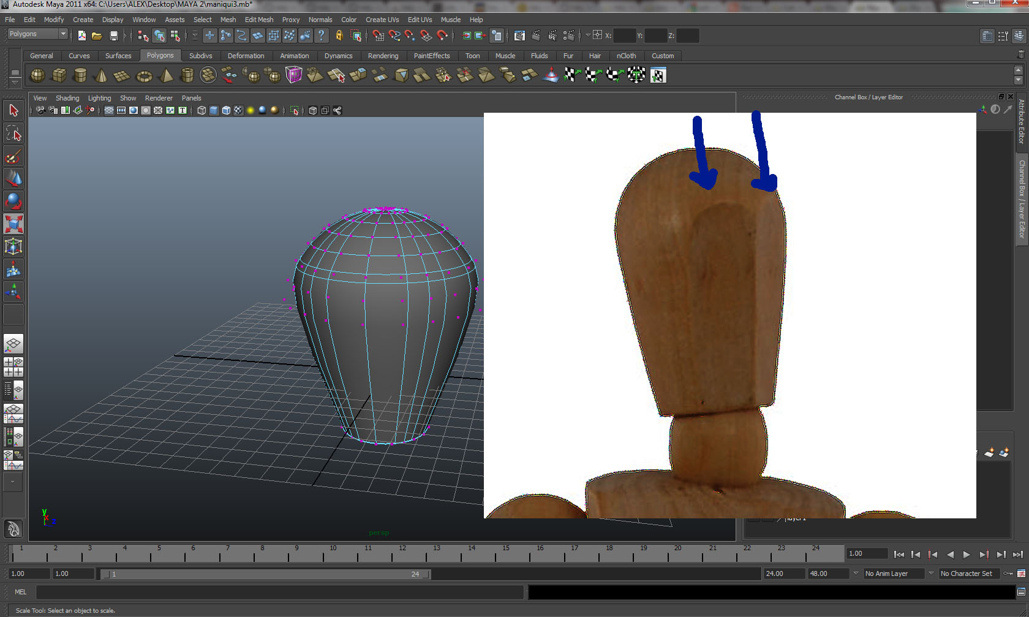The width and height of the screenshot is (1029, 617).
Task: Toggle the viewport grid display
Action: coord(108,110)
